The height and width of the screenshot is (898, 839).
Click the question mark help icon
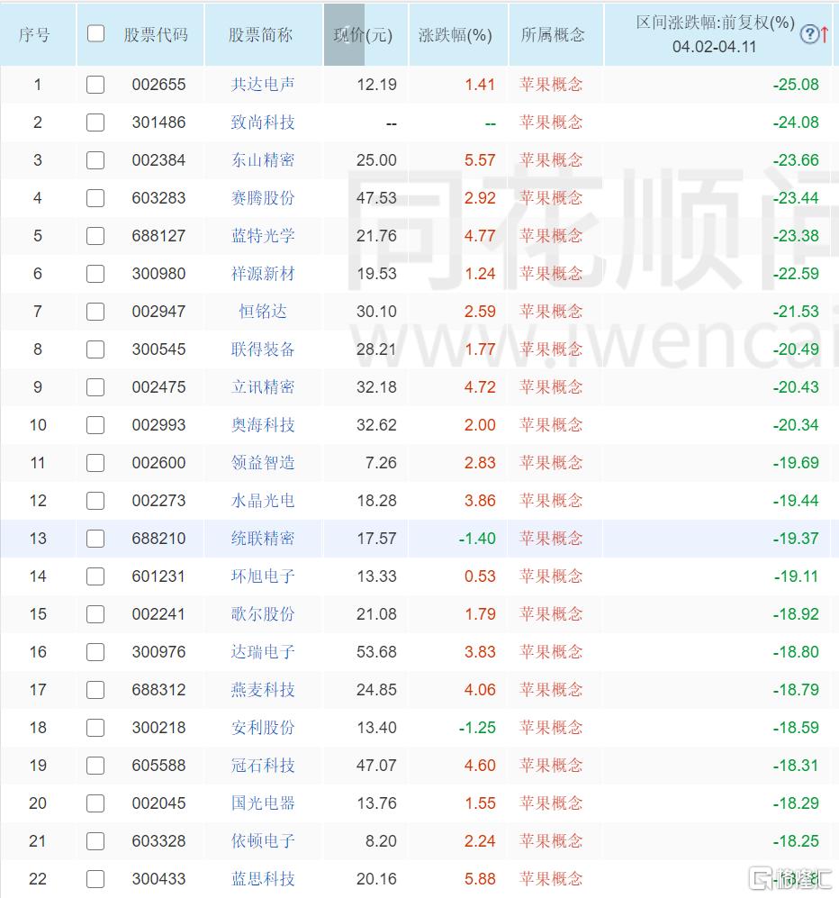[809, 35]
